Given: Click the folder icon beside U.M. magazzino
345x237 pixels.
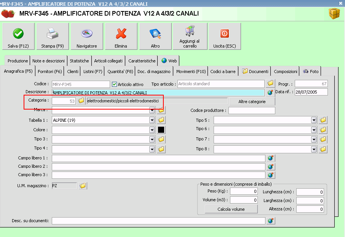Looking at the screenshot, I should tap(83, 186).
